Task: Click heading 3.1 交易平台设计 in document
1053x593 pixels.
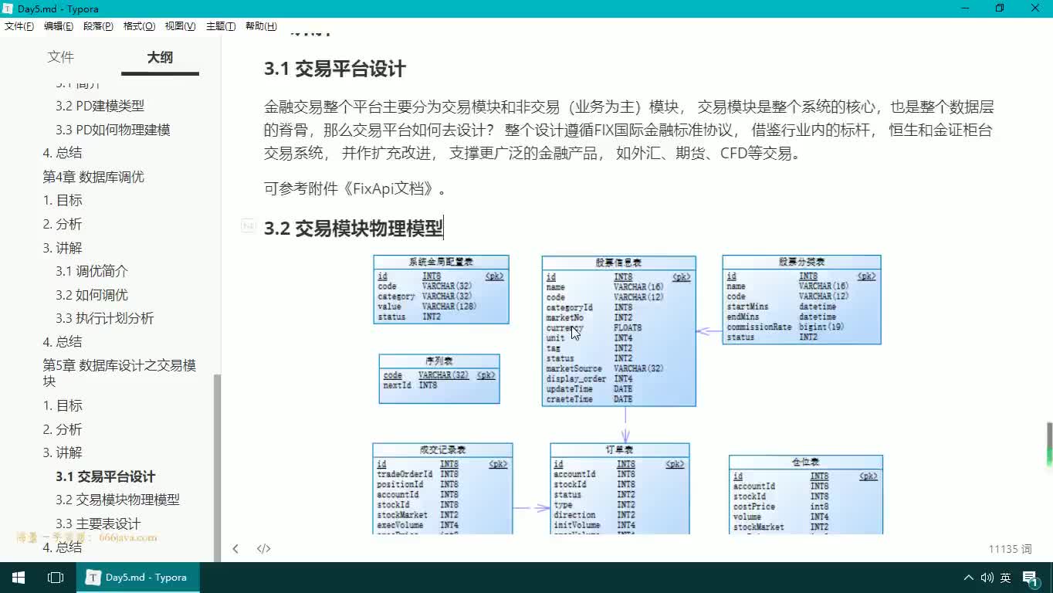Action: pyautogui.click(x=334, y=69)
